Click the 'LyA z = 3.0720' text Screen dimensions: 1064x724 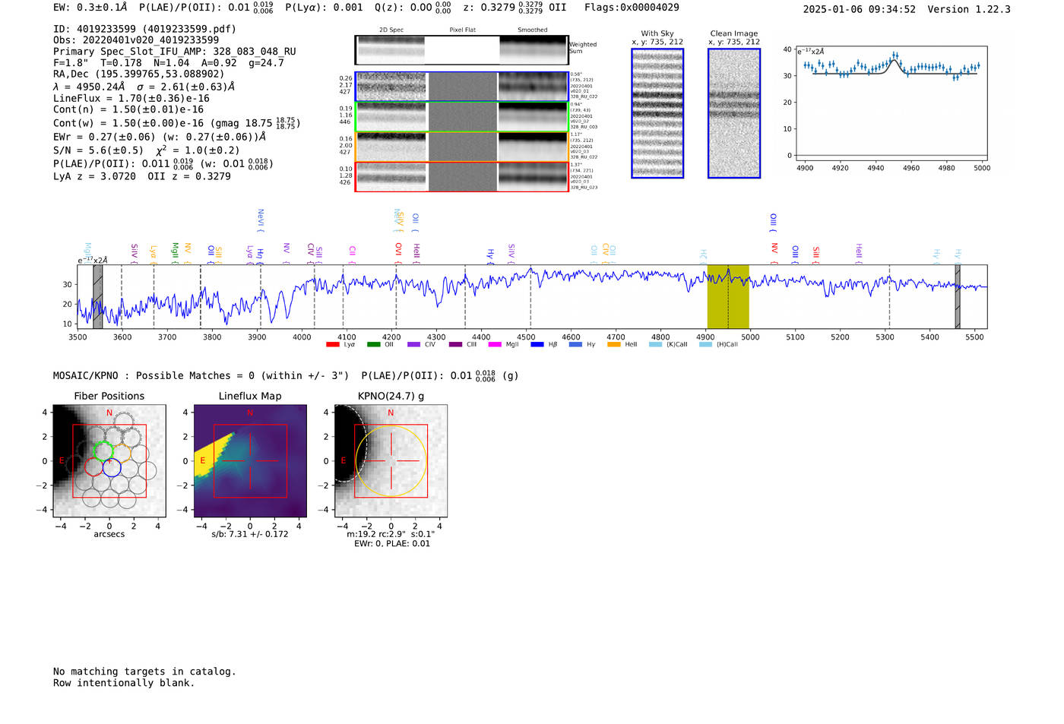pos(95,176)
